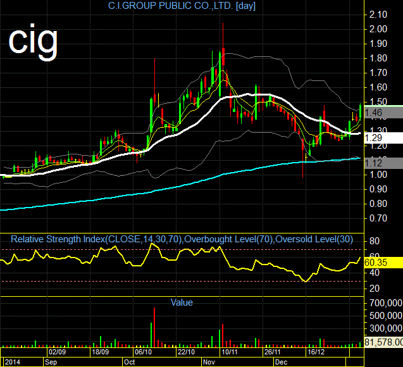Screen dimensions: 403x367
Task: Click the 1.60 price axis label
Action: [378, 88]
